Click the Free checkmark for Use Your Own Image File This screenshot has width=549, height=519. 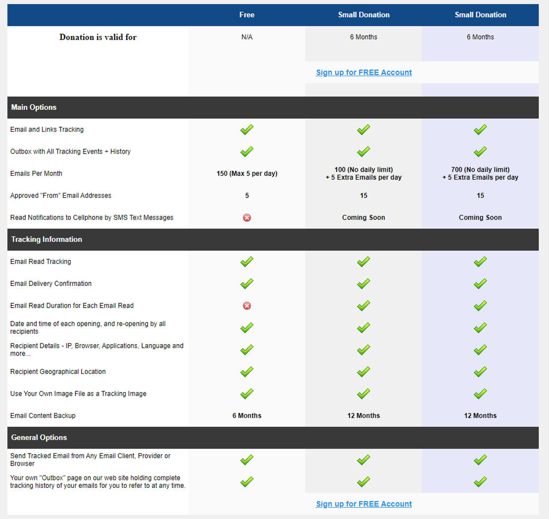coord(247,394)
